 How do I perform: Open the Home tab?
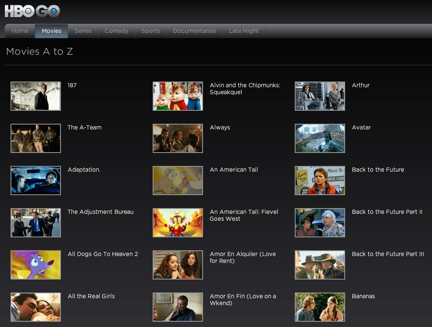click(20, 31)
